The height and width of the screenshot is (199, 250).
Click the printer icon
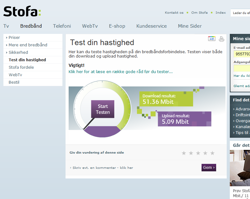pos(221,39)
